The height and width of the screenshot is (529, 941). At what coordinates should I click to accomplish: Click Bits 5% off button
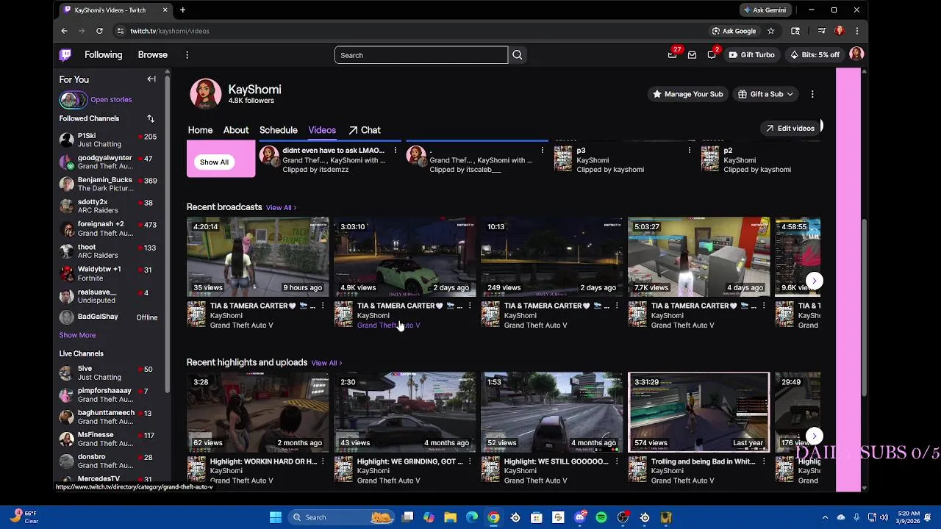click(x=815, y=55)
